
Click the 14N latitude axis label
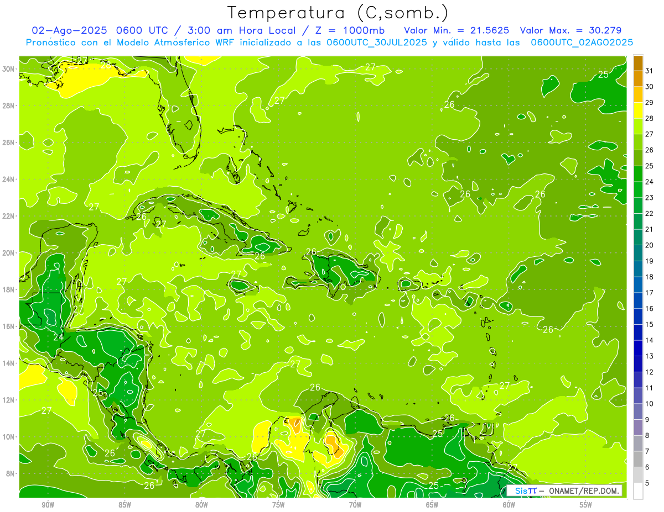[8, 363]
